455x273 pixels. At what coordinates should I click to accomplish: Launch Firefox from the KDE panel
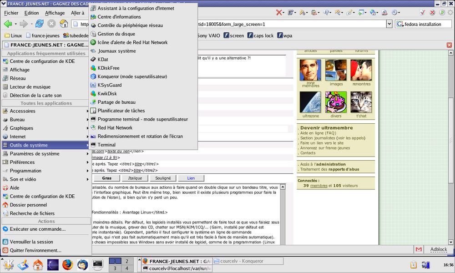[x=67, y=264]
